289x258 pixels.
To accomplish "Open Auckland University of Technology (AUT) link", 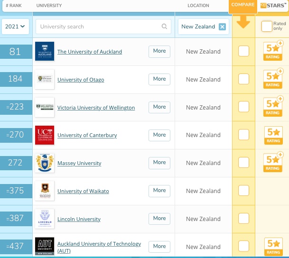I will pyautogui.click(x=99, y=247).
